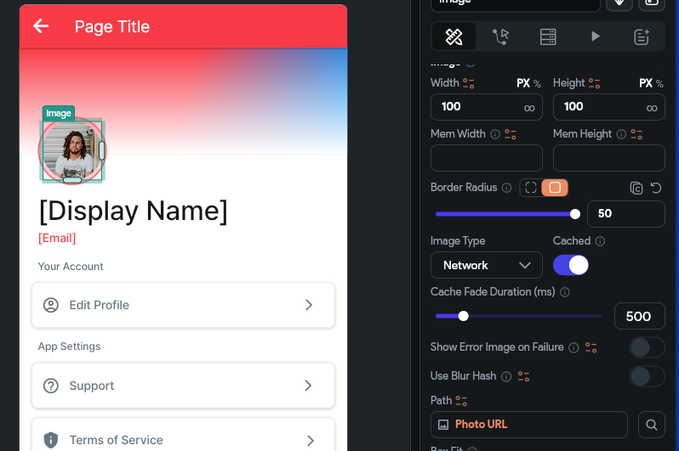Click the back arrow in Page Title bar
This screenshot has width=679, height=451.
(x=41, y=26)
